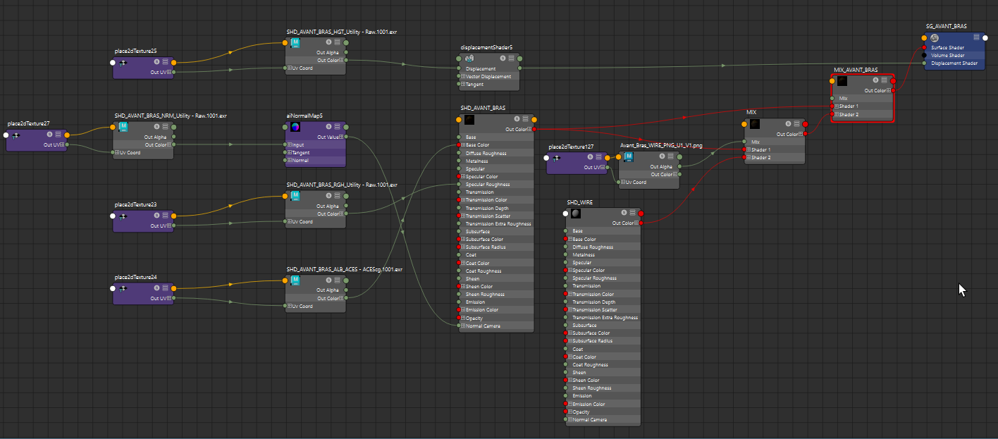
Task: Expand Uv Coord on SHD_AVANT_BRAS_HGT_Utility node
Action: coord(290,68)
